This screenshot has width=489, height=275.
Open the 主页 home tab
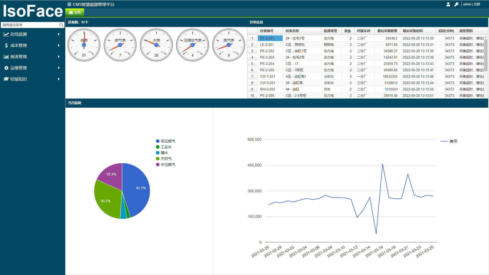point(75,12)
